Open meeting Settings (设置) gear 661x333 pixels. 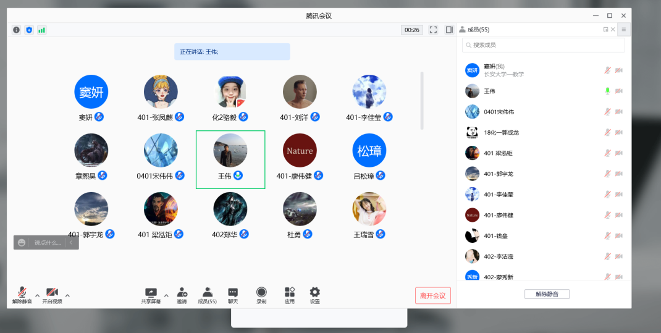click(x=314, y=295)
